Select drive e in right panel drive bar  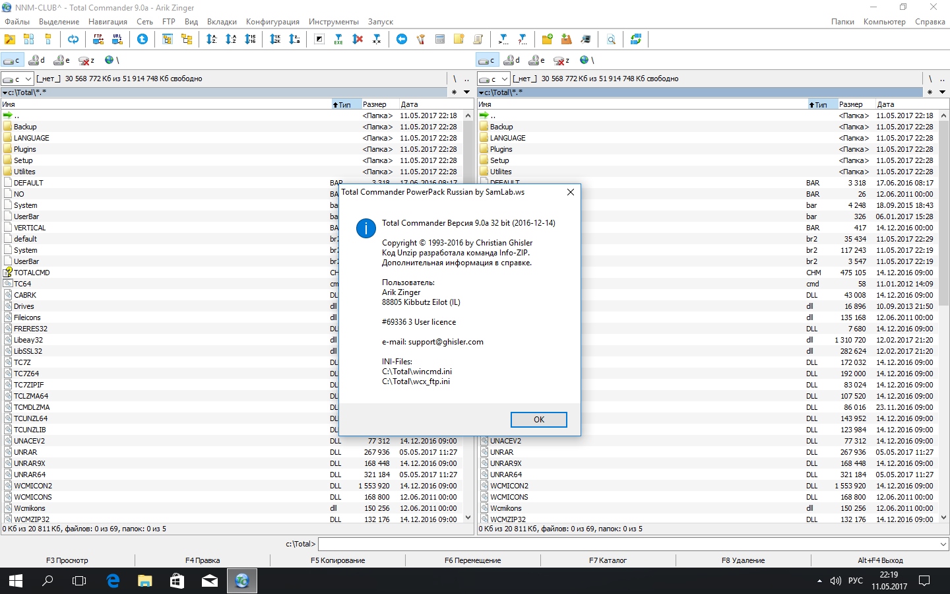(537, 60)
